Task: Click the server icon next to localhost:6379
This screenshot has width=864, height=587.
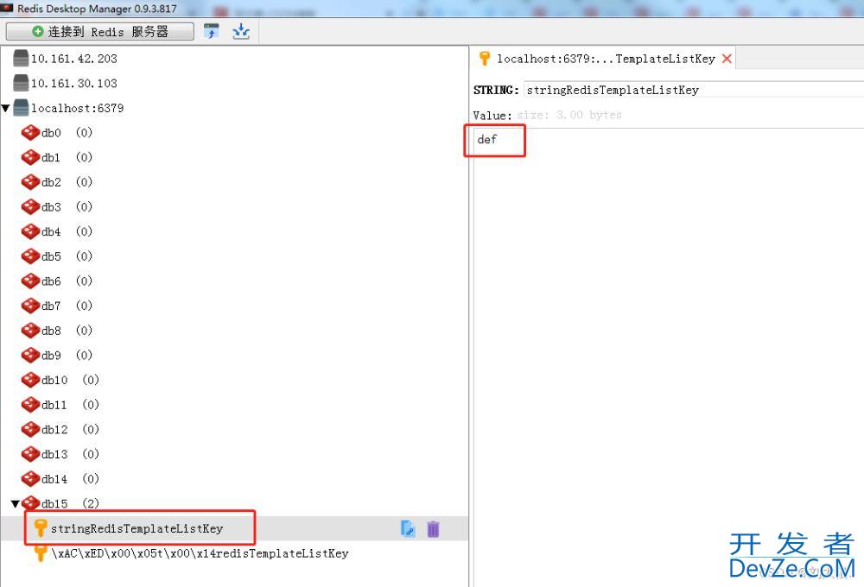Action: click(21, 108)
